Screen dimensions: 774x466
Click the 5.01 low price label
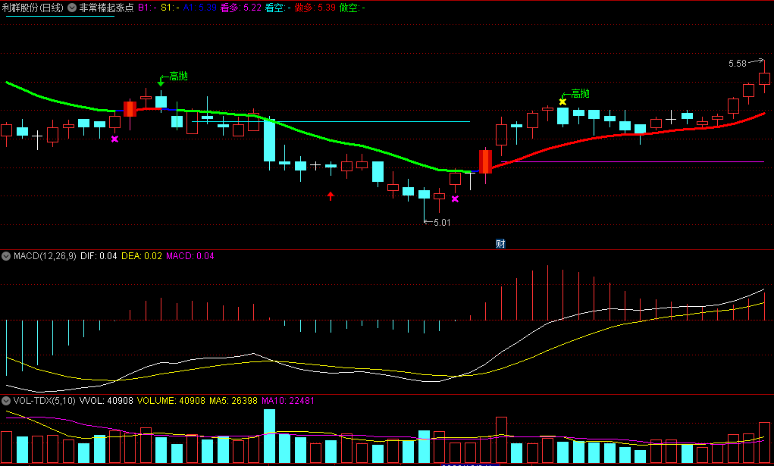(442, 223)
